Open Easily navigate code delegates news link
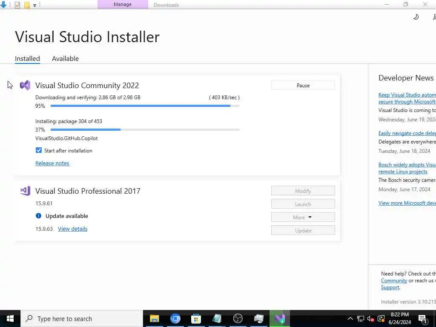Viewport: 436px width, 327px height. coord(407,133)
